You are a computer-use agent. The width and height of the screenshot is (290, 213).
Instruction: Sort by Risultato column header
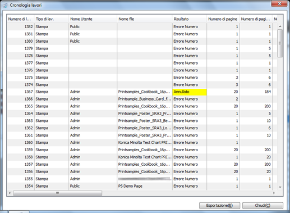[190, 19]
